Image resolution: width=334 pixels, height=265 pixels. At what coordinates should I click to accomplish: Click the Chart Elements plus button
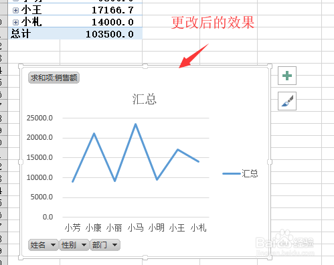pyautogui.click(x=287, y=76)
